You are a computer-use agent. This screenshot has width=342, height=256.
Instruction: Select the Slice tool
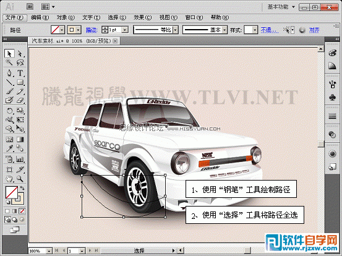tap(20, 169)
